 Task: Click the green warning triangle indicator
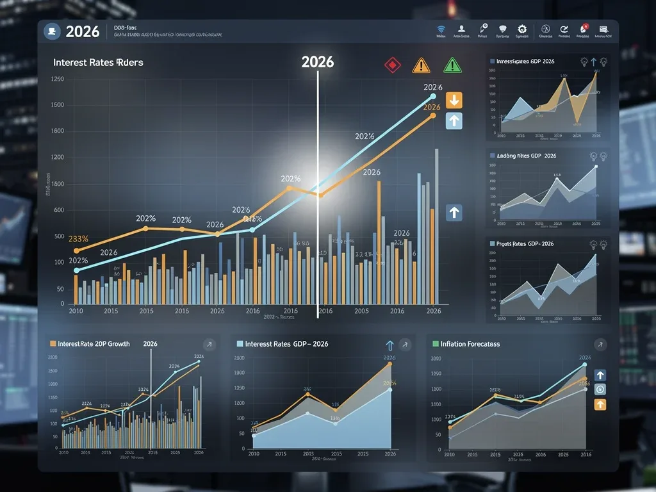(452, 65)
